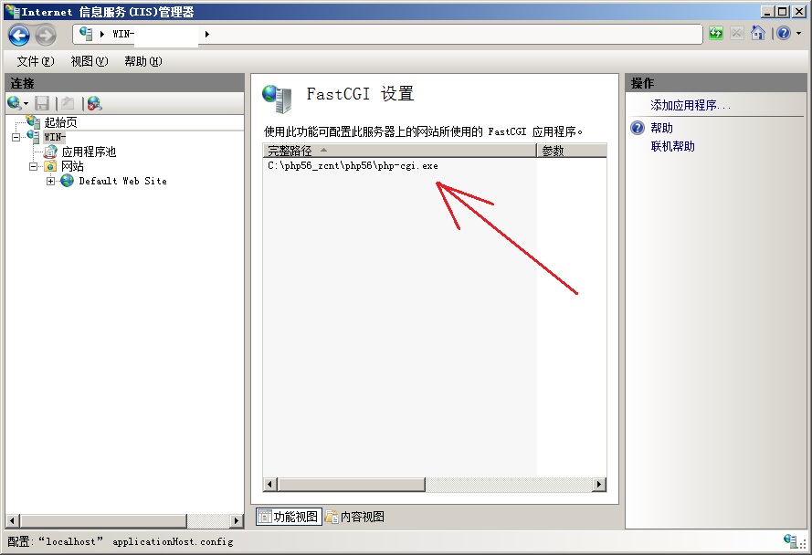Viewport: 812px width, 555px height.
Task: Click the Save connections disk icon
Action: point(42,103)
